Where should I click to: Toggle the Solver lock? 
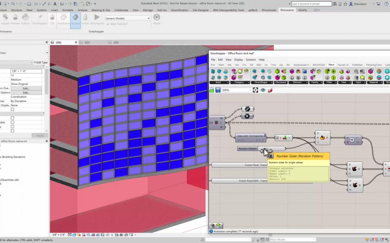[x=85, y=19]
